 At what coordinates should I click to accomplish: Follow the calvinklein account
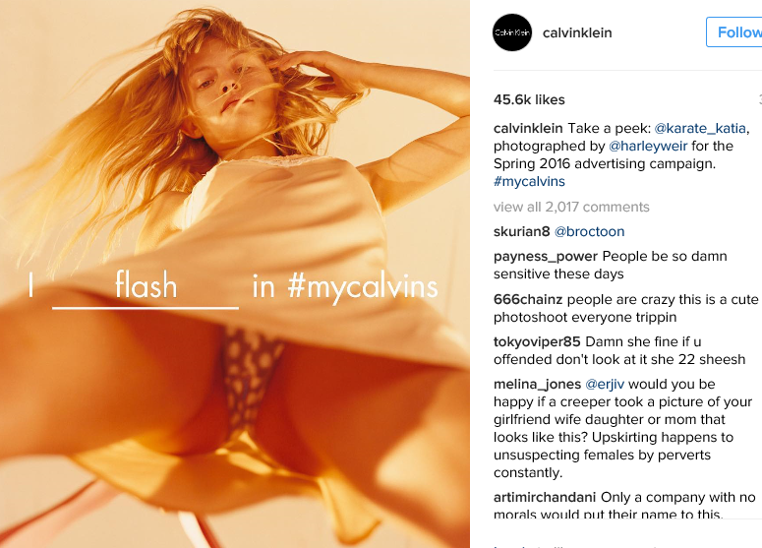(x=735, y=32)
